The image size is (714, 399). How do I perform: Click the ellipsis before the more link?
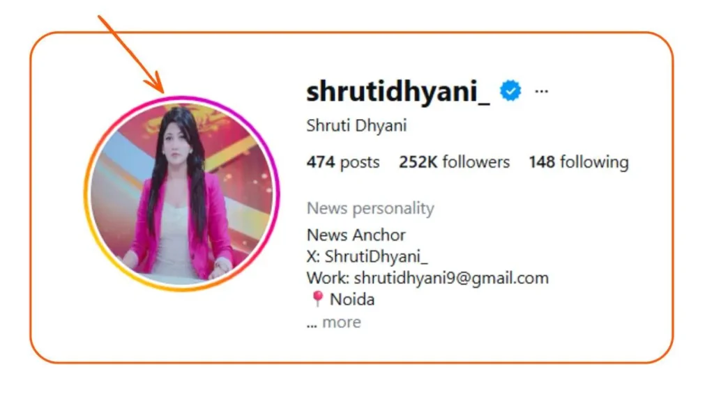[312, 325]
